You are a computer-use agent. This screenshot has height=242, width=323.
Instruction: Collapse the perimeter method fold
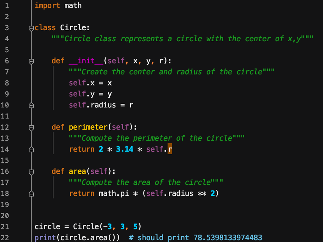click(x=31, y=127)
